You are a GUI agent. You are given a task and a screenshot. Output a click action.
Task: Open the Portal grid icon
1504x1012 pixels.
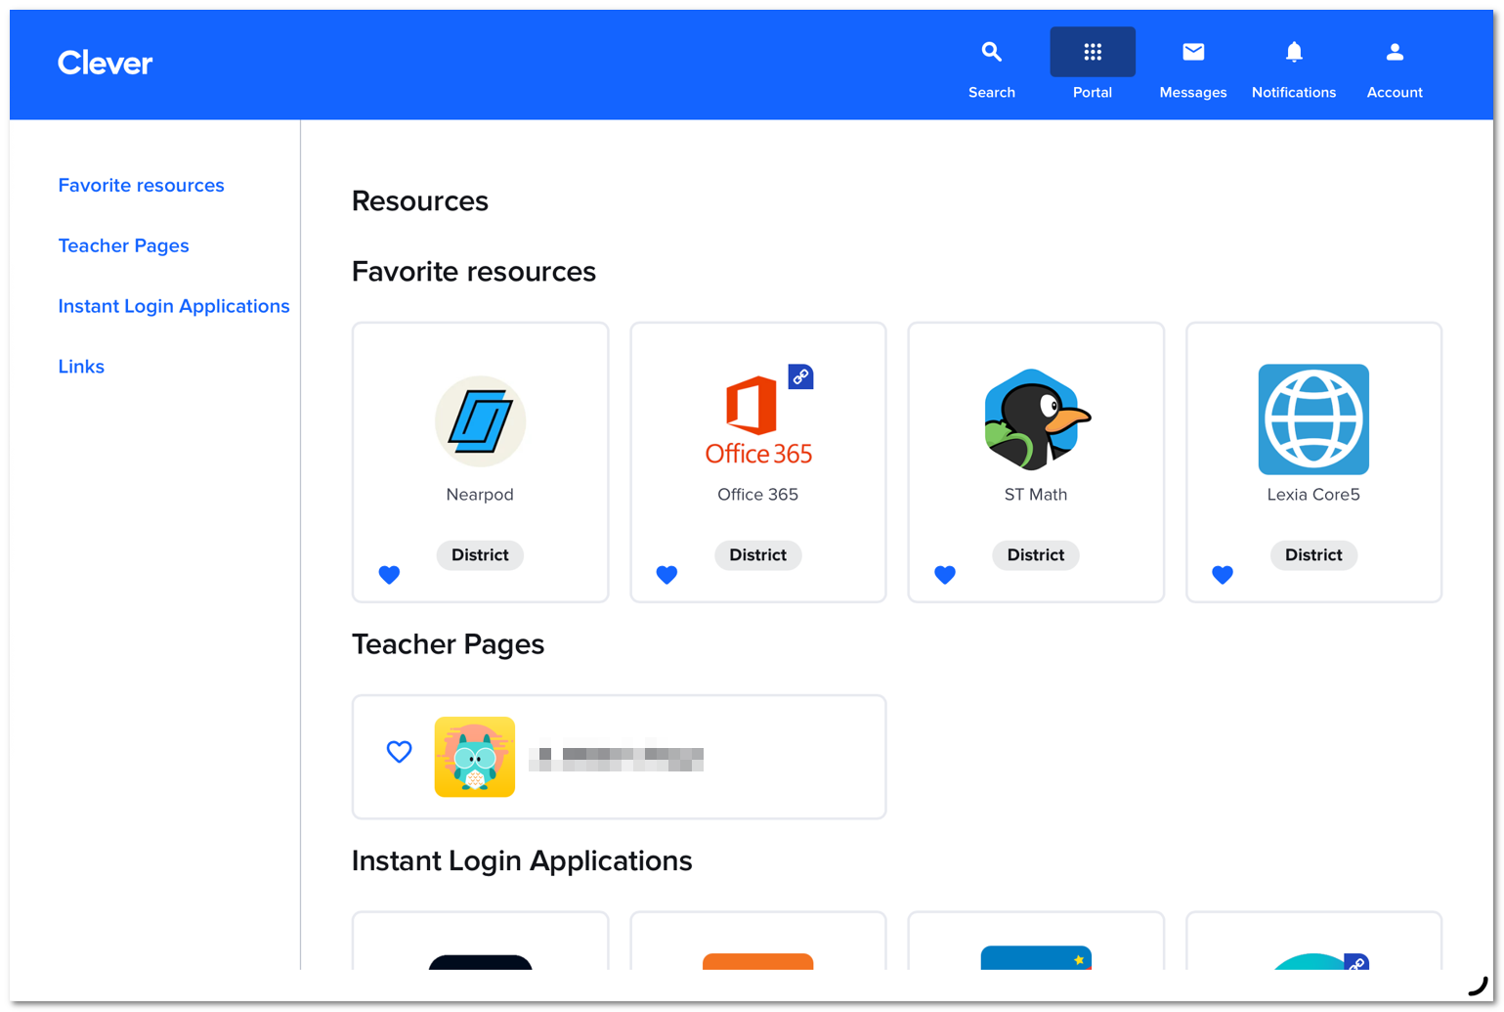coord(1093,52)
